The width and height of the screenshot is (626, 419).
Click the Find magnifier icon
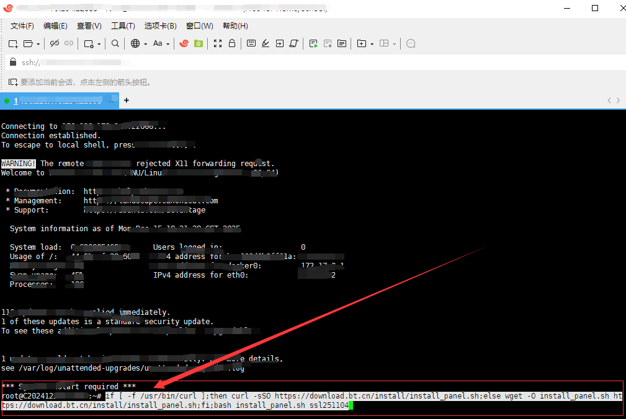(x=115, y=43)
